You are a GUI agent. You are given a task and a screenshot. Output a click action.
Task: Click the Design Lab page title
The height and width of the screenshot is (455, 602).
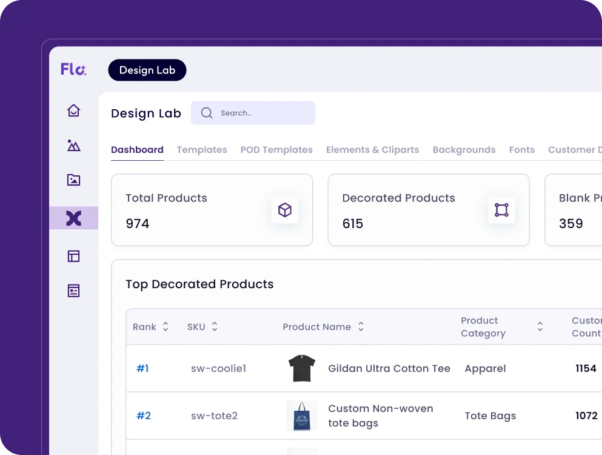[146, 113]
